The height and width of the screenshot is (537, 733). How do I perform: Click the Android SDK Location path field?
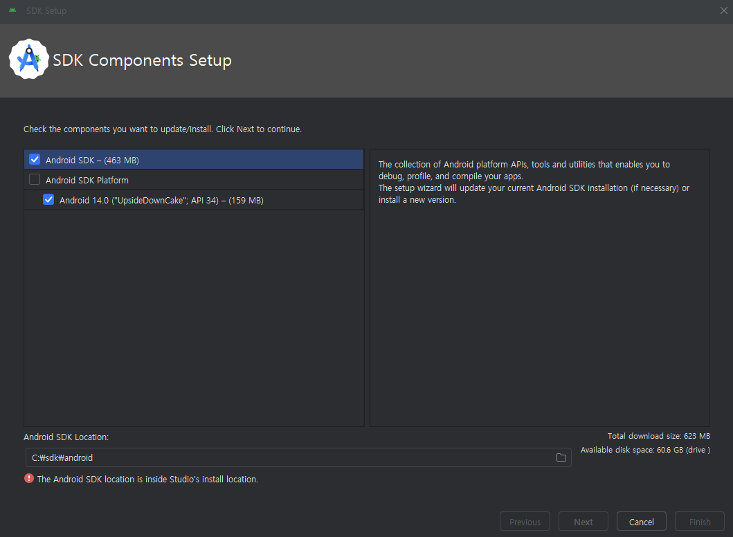298,457
